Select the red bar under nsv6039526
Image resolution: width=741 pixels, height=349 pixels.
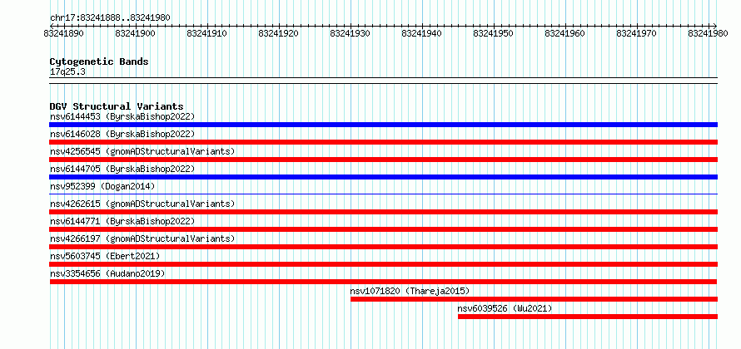pyautogui.click(x=588, y=317)
